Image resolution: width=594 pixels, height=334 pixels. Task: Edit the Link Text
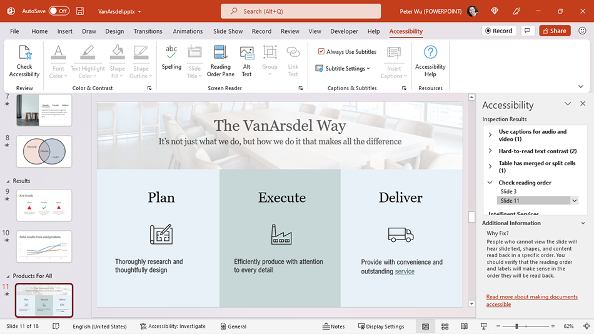pyautogui.click(x=293, y=61)
